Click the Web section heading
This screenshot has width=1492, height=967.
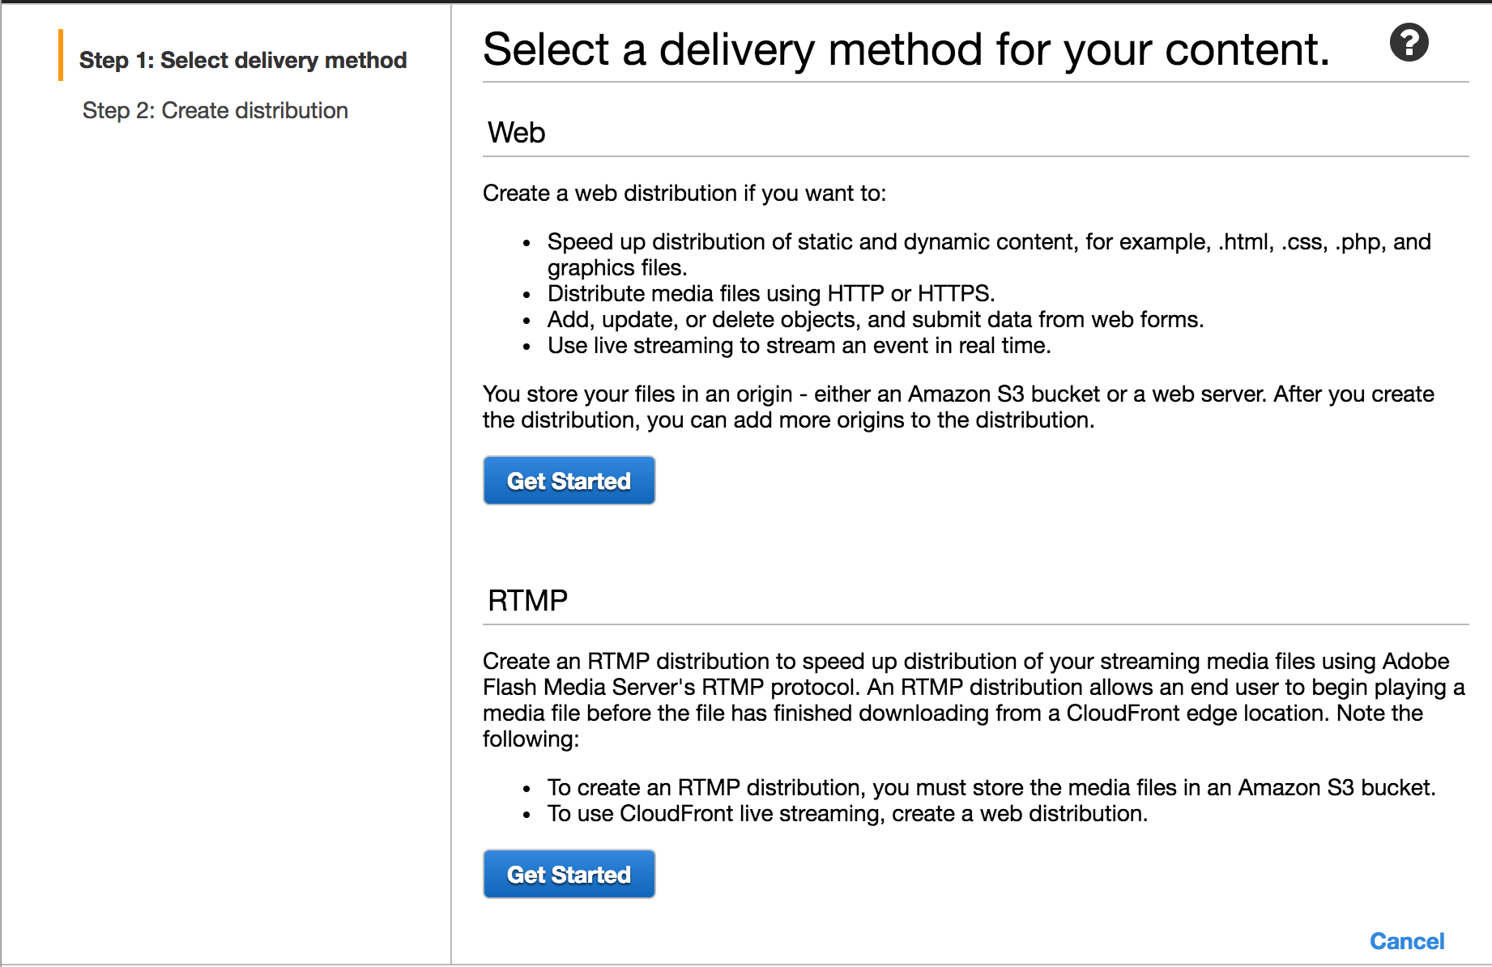tap(516, 133)
